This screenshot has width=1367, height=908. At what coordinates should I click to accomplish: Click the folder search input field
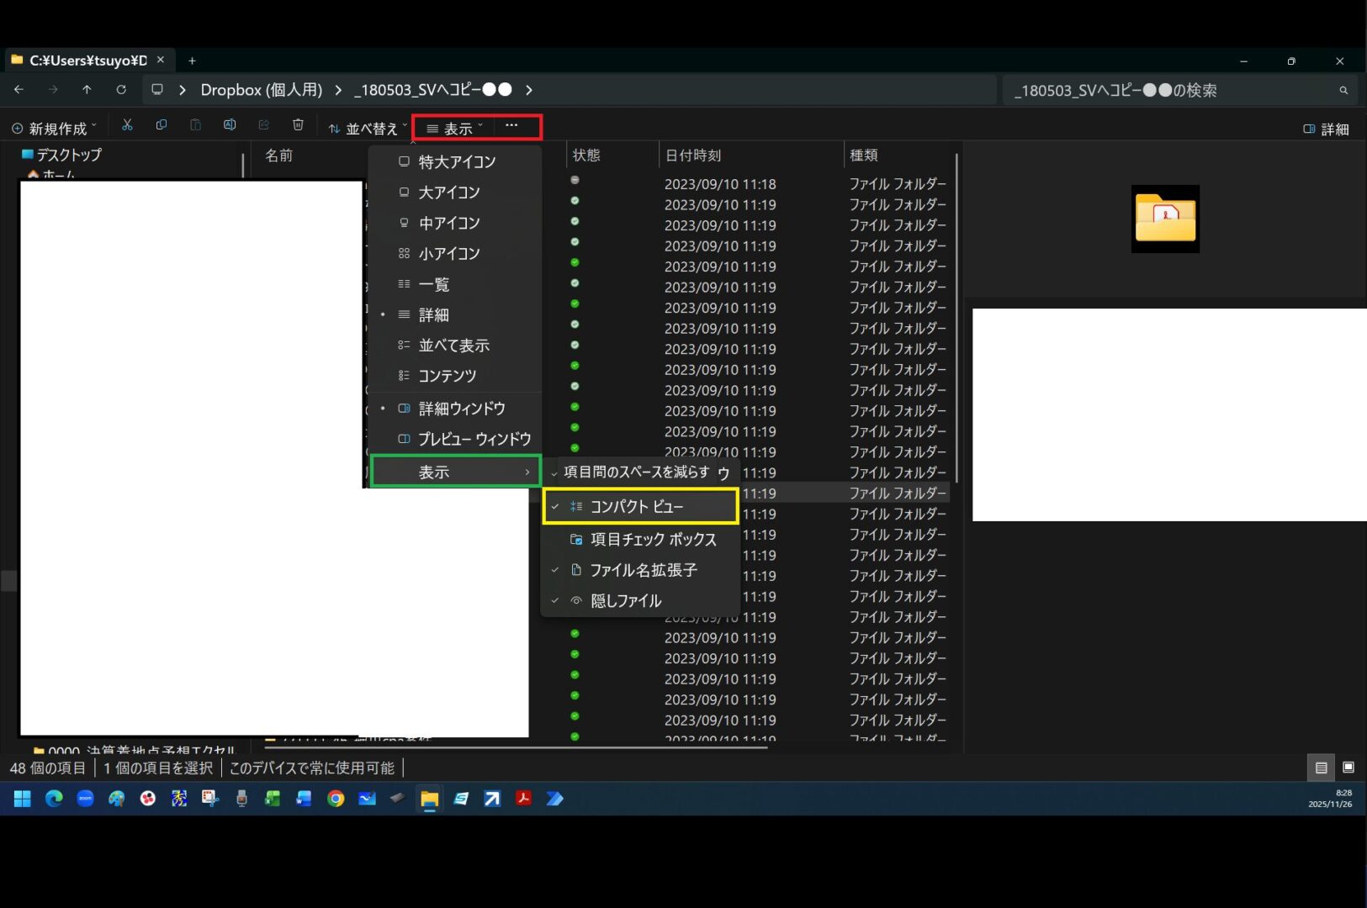1169,91
